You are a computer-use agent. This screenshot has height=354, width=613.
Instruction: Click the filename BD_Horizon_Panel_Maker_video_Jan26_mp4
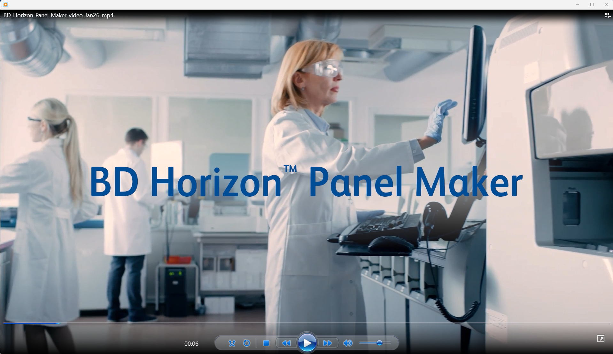[x=58, y=15]
